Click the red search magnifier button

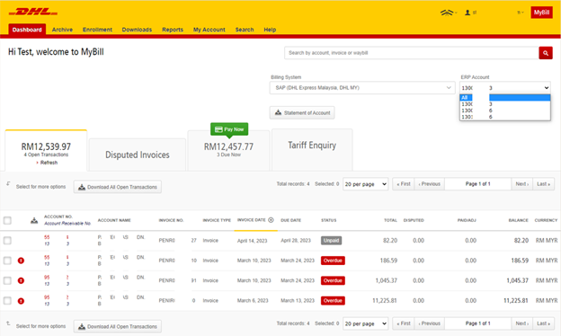545,53
